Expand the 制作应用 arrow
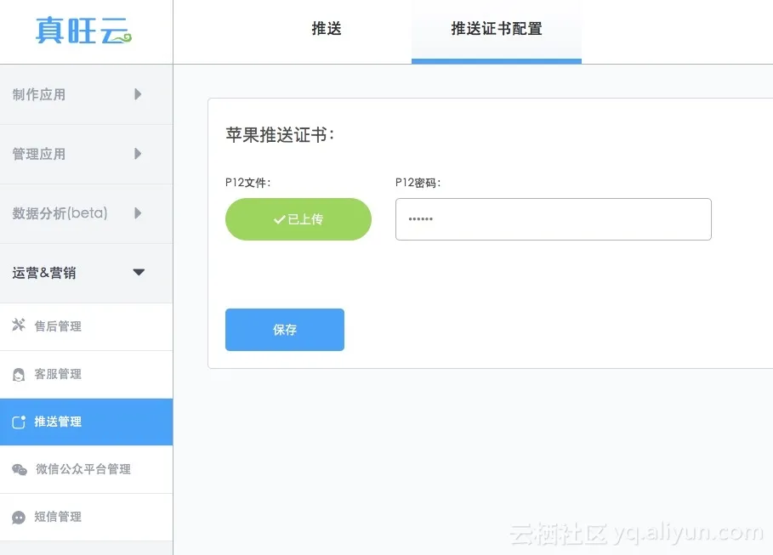 138,94
